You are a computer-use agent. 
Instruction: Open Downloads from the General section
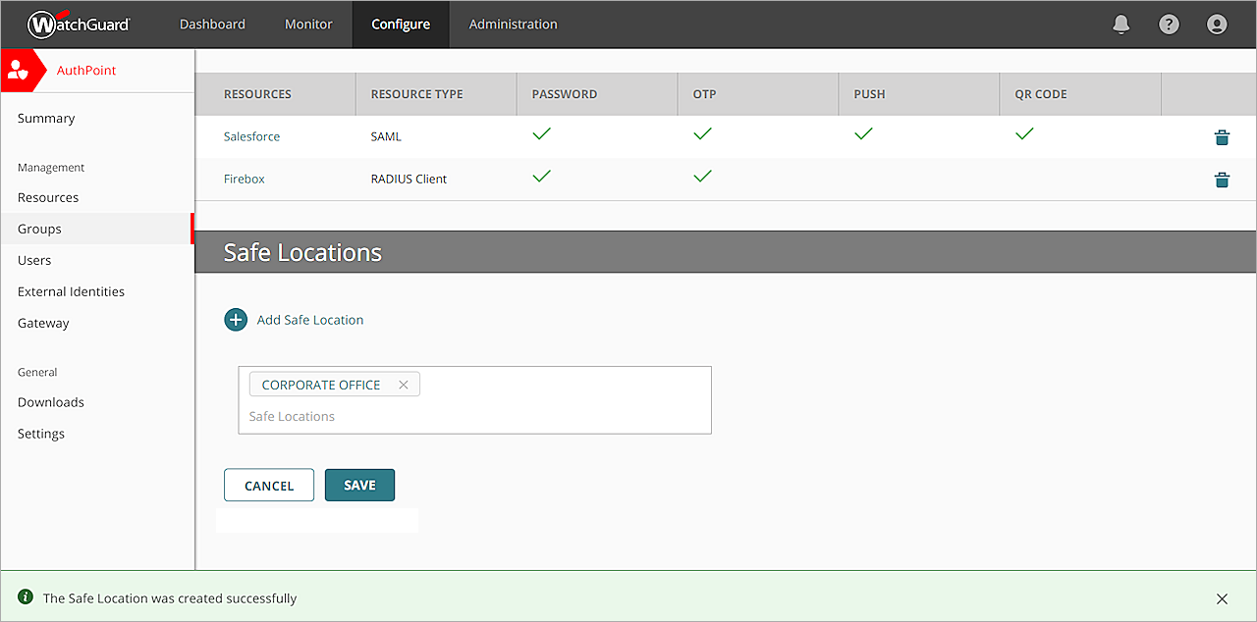(51, 402)
